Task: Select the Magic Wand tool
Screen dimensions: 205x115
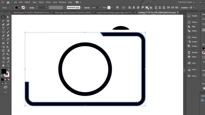Action: tap(3, 21)
